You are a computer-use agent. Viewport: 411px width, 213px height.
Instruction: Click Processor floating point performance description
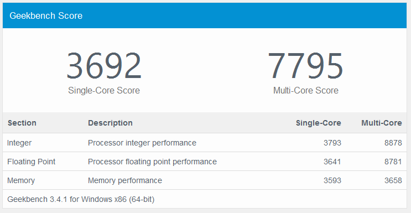[152, 162]
